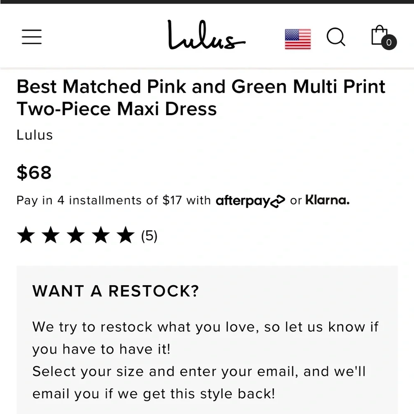The height and width of the screenshot is (414, 414).
Task: Select the fifth rating star
Action: [x=125, y=235]
